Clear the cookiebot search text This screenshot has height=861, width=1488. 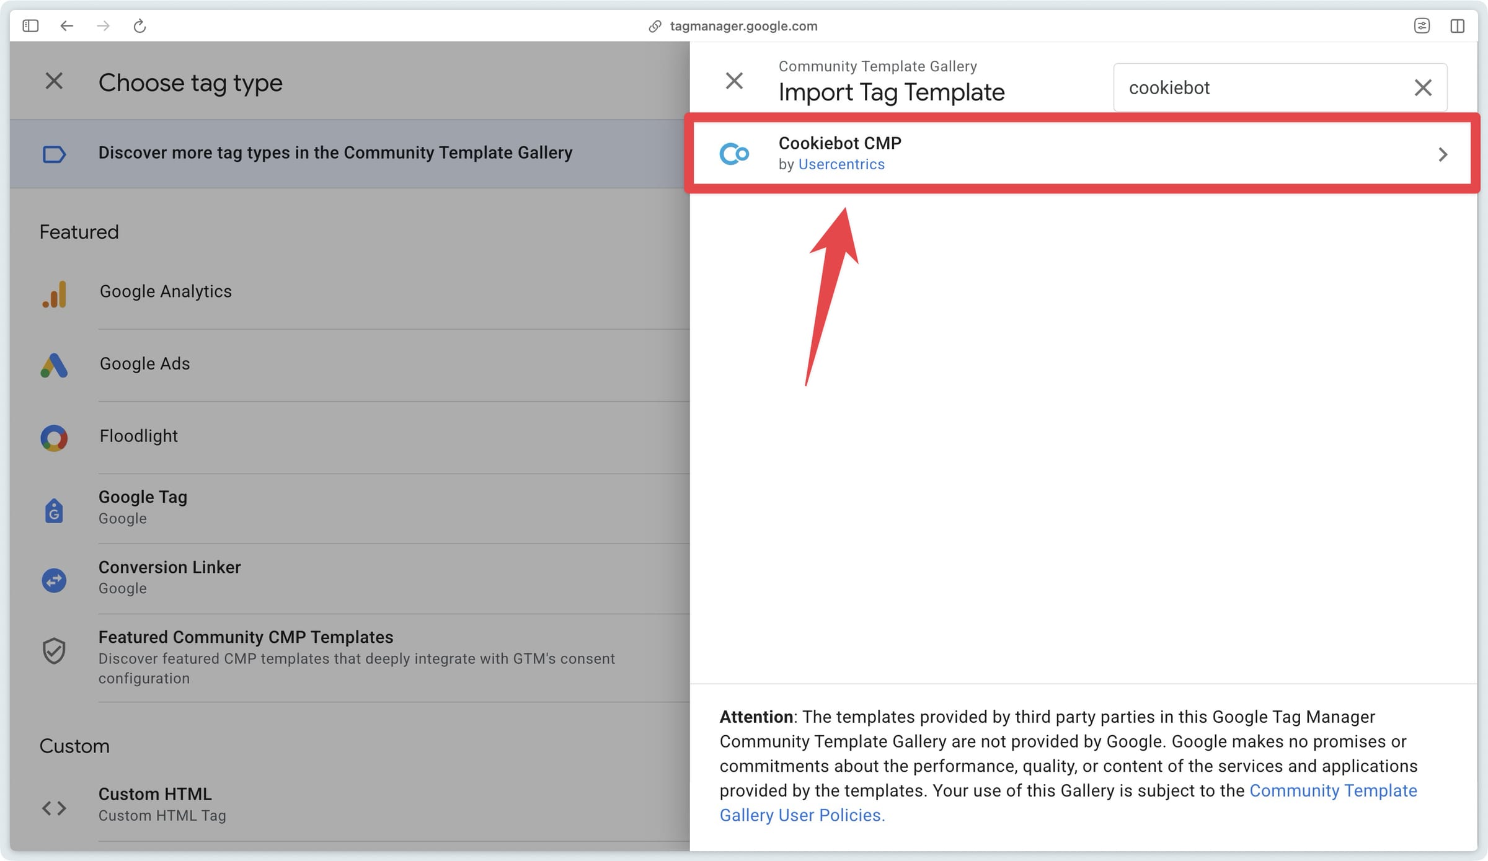[1423, 87]
